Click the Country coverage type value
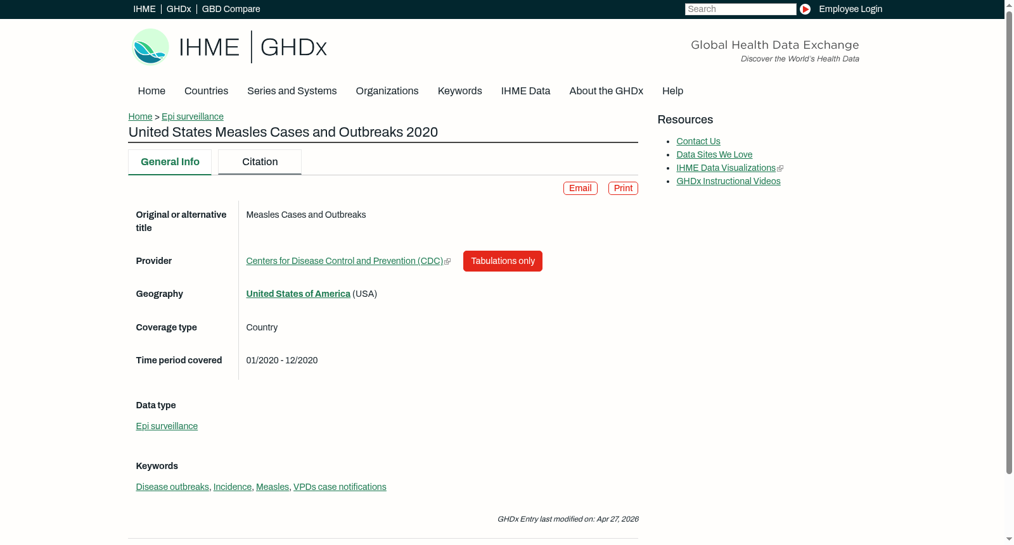This screenshot has width=1014, height=545. pyautogui.click(x=262, y=327)
